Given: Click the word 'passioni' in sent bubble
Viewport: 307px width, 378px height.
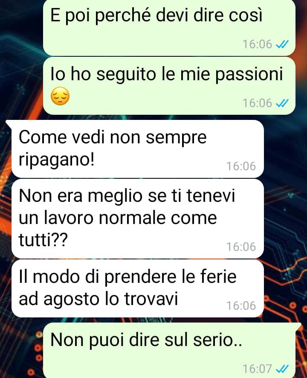Looking at the screenshot, I should 249,75.
